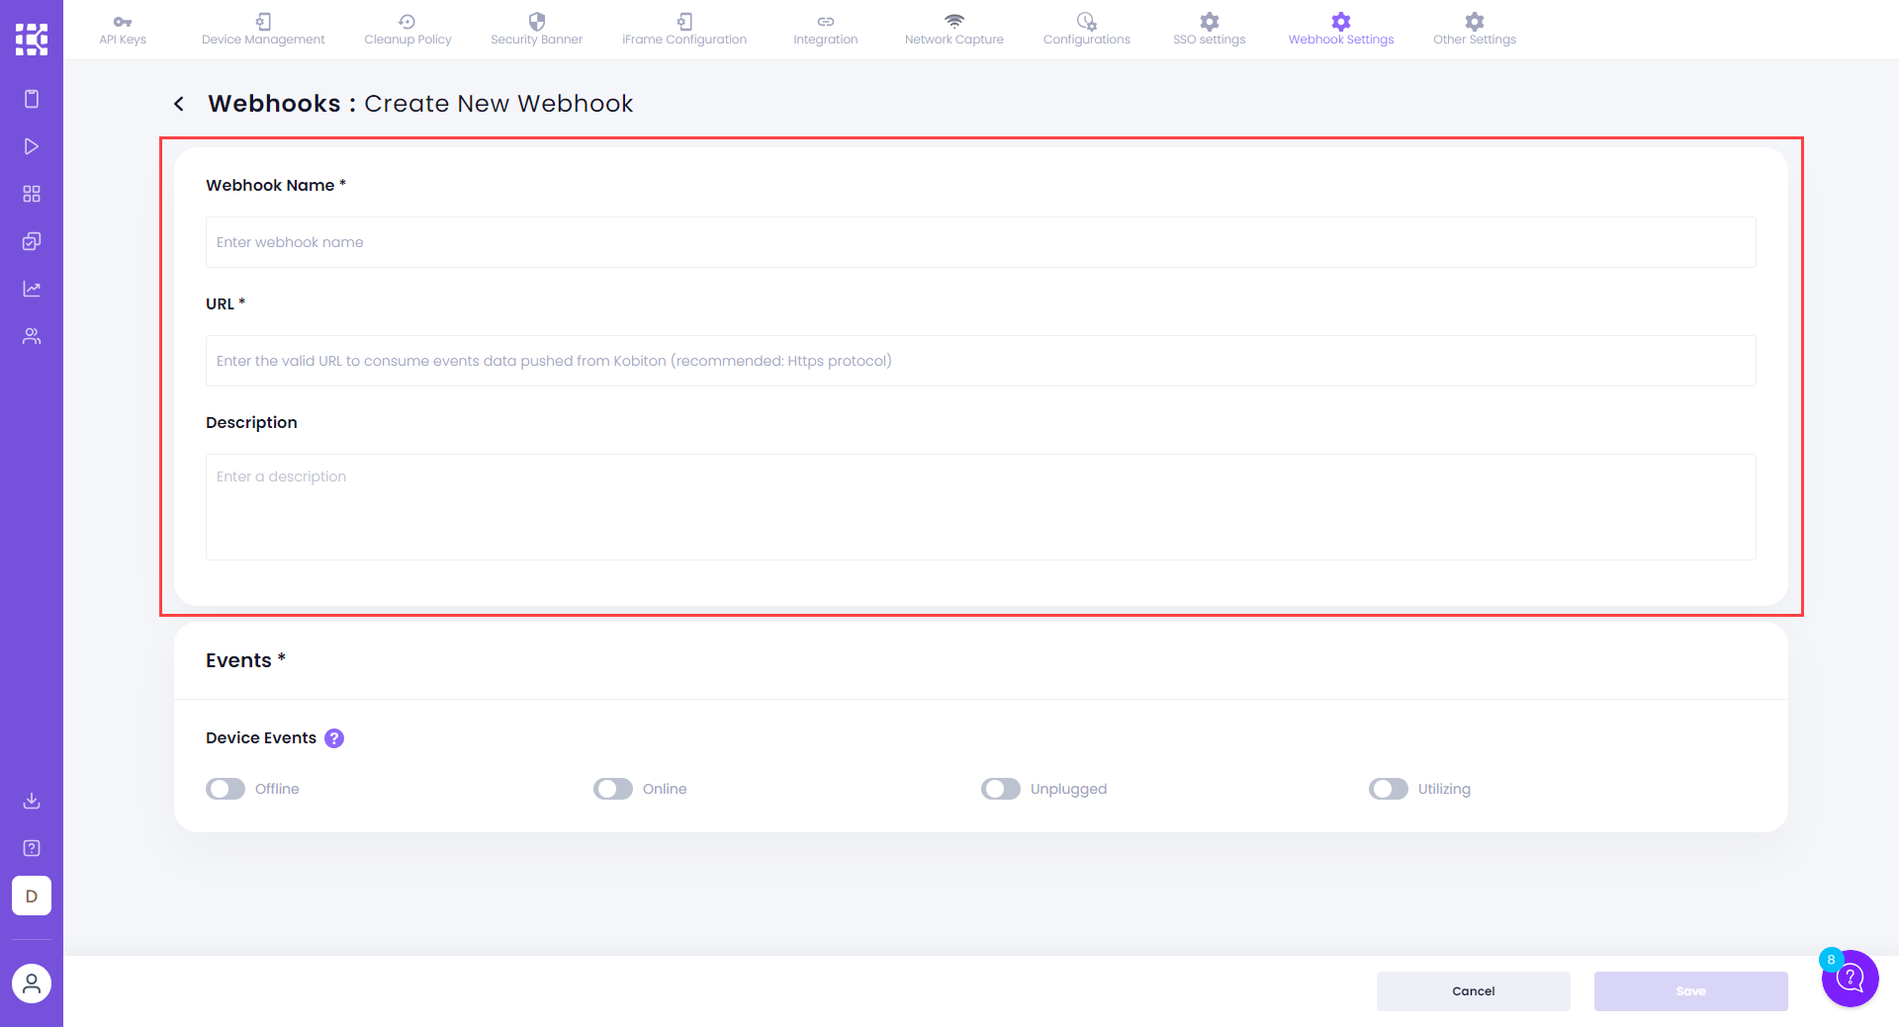Screen dimensions: 1899x1027
Task: Click the Network Capture wifi icon
Action: click(x=954, y=22)
